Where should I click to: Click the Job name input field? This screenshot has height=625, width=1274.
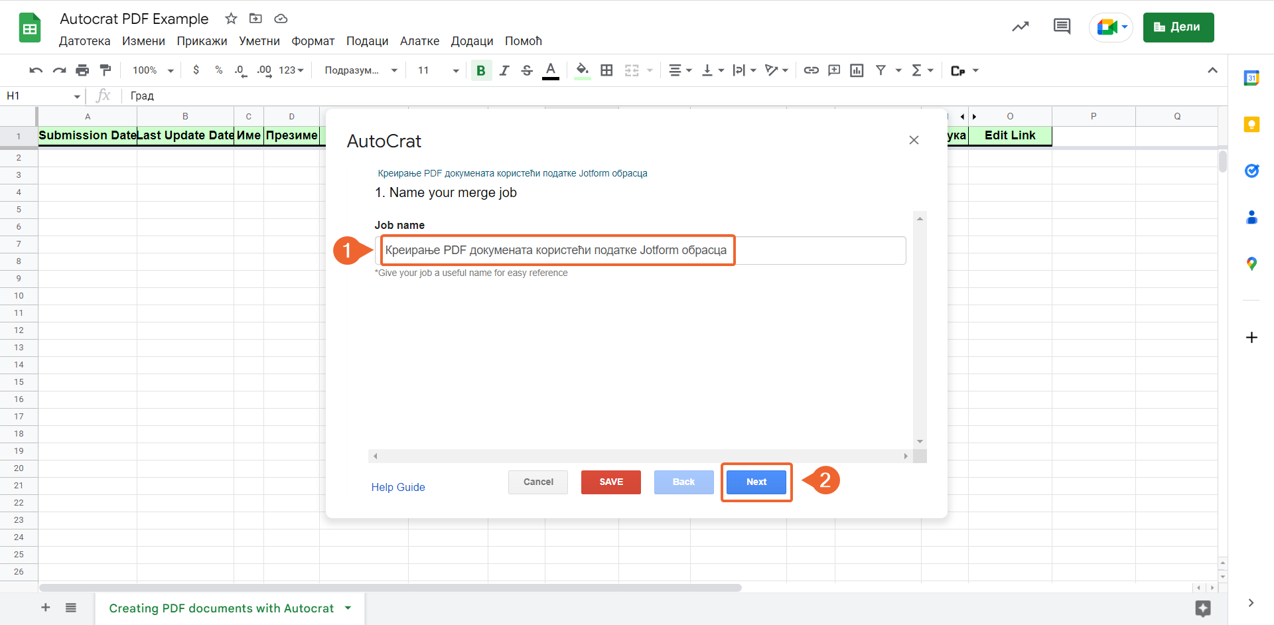pos(641,251)
